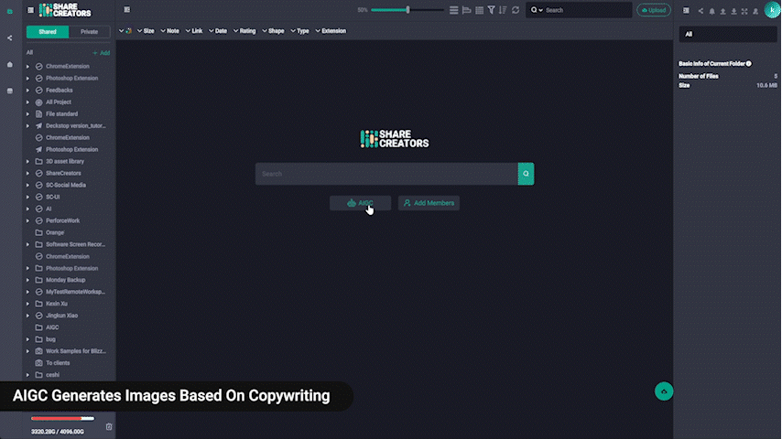Switch to table grid view icon
Image resolution: width=782 pixels, height=439 pixels.
pos(479,10)
